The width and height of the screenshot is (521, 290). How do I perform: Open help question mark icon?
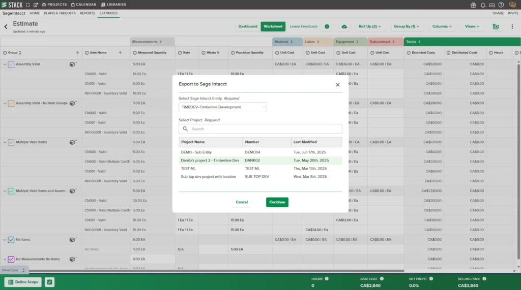[x=501, y=5]
